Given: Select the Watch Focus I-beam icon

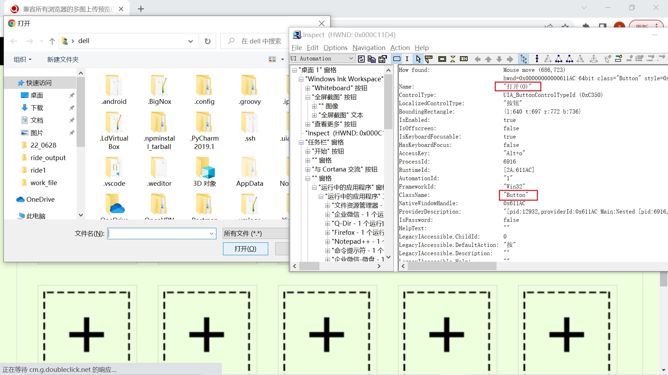Looking at the screenshot, I should pyautogui.click(x=407, y=59).
